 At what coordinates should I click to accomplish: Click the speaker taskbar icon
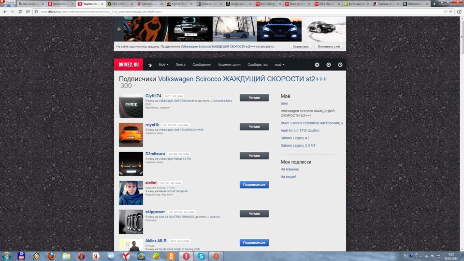(x=111, y=256)
